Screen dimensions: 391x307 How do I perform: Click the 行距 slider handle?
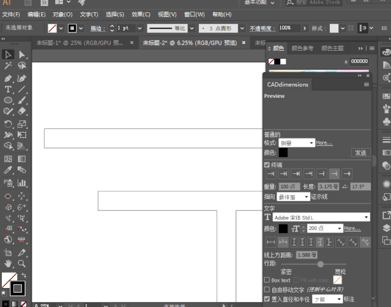click(321, 264)
